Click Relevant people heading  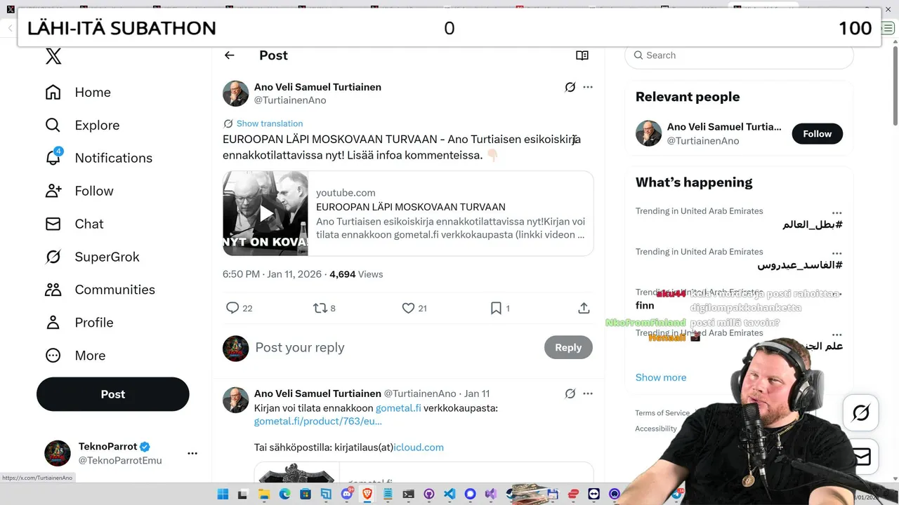tap(688, 97)
